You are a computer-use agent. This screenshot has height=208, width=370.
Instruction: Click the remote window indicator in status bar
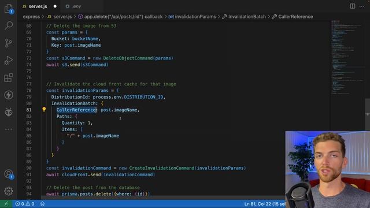tap(6, 204)
